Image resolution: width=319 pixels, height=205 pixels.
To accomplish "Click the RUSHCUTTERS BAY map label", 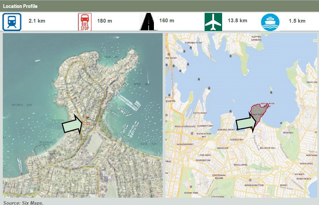I will pos(204,135).
